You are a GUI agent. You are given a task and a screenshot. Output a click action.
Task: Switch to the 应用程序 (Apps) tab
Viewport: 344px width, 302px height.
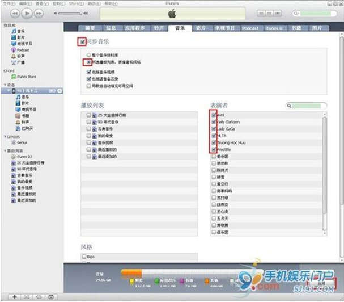tap(135, 28)
